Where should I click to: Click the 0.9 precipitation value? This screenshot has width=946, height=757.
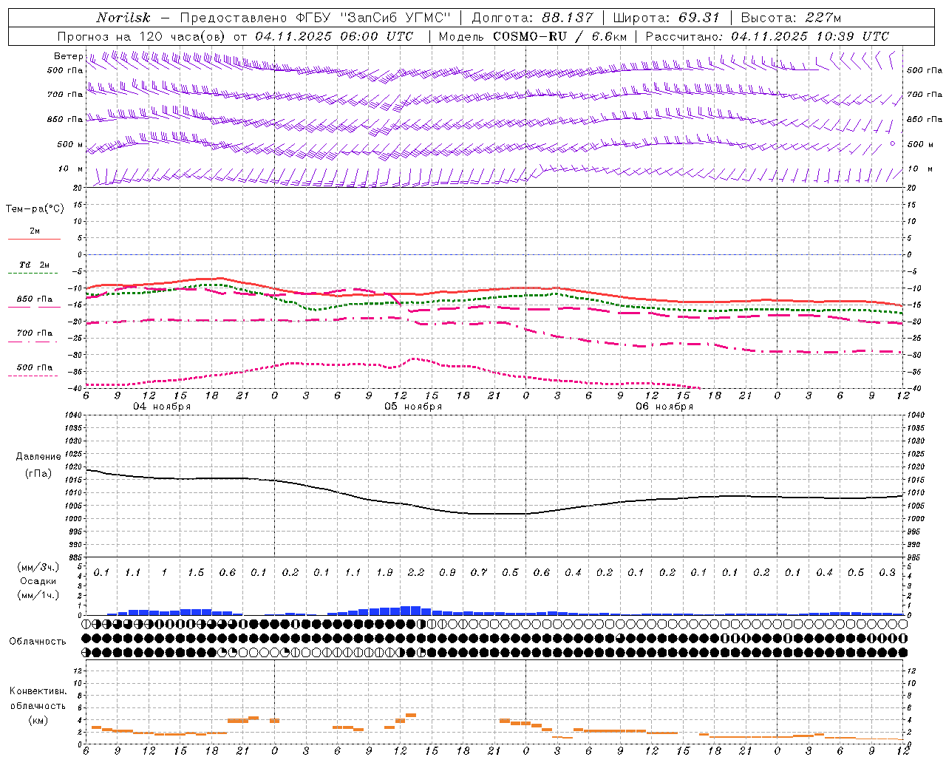tap(447, 572)
